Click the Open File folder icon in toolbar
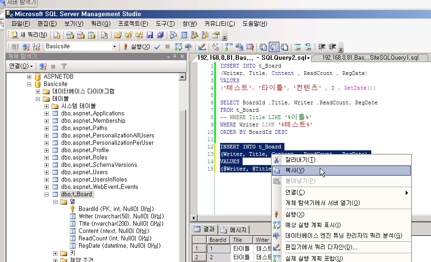This screenshot has height=262, width=431. pos(118,35)
